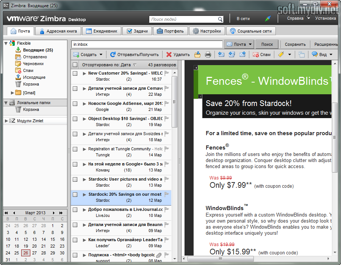Switch to the Задачи tab
The width and height of the screenshot is (341, 265).
tap(137, 31)
